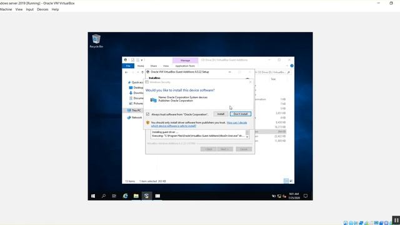Launch Internet Explorer from the taskbar
The width and height of the screenshot is (400, 225).
pyautogui.click(x=125, y=196)
